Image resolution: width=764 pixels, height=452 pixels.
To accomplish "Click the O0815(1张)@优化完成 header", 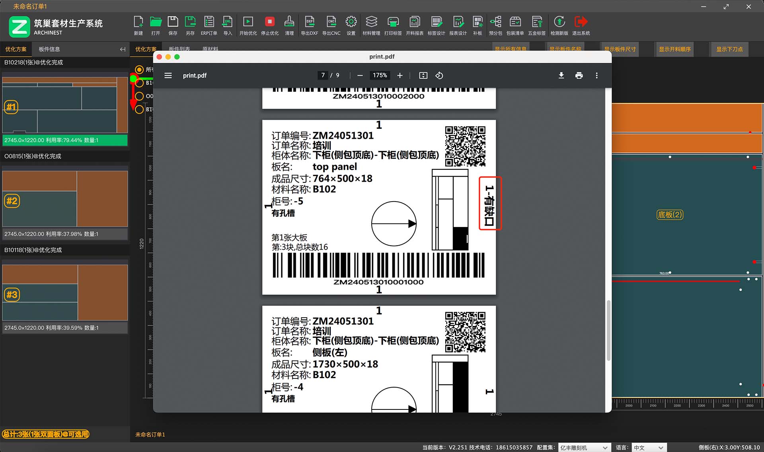I will pyautogui.click(x=33, y=156).
